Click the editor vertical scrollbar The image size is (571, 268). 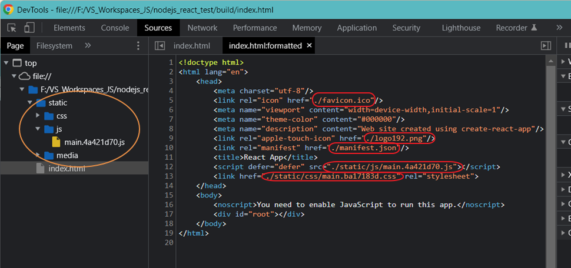tap(550, 162)
